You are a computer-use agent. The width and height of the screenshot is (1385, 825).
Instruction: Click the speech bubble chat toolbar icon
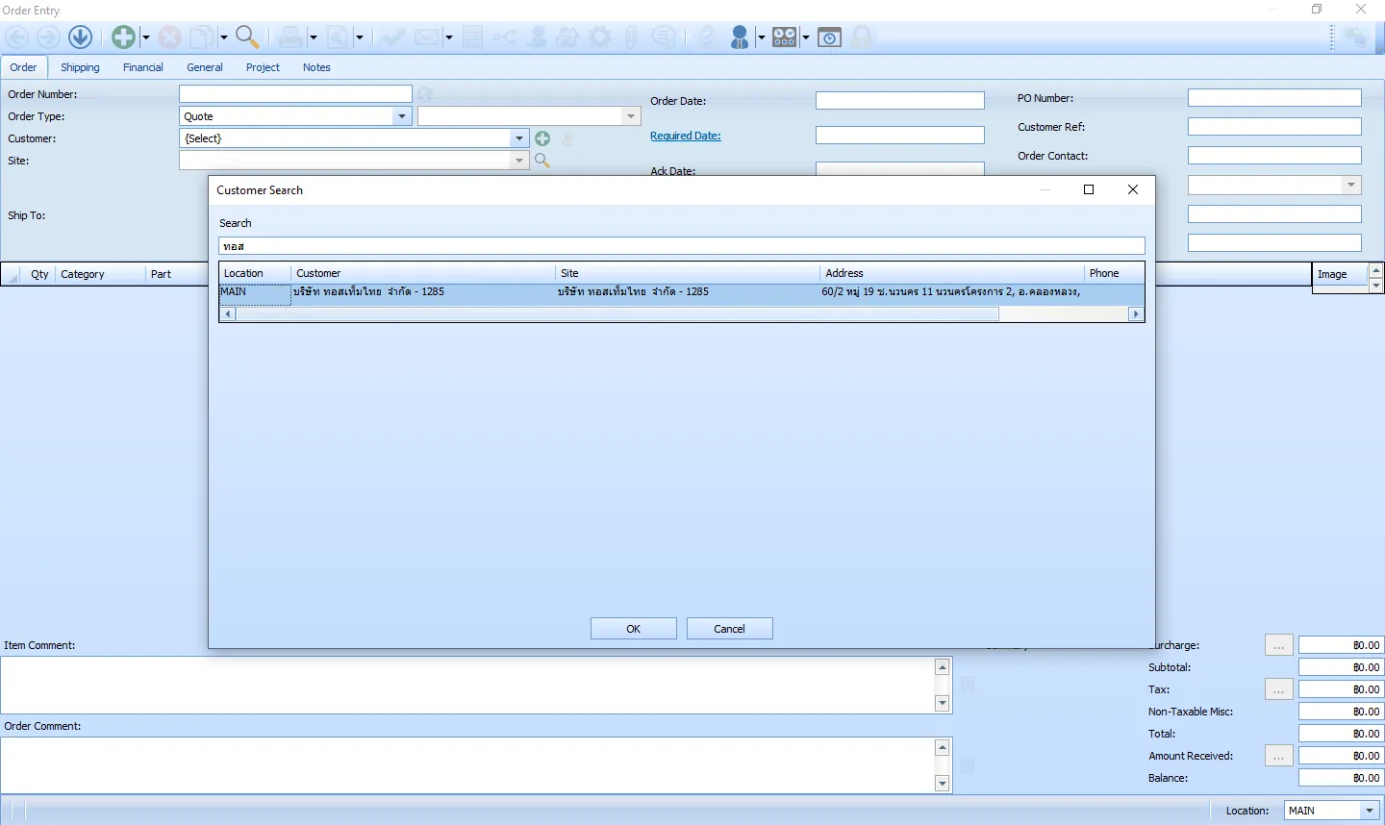click(664, 37)
